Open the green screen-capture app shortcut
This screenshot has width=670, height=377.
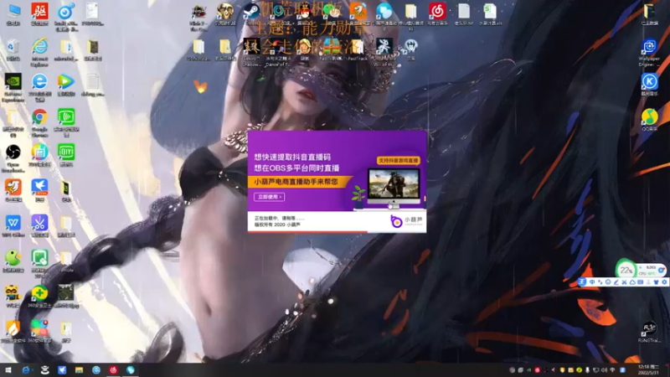[x=39, y=264]
